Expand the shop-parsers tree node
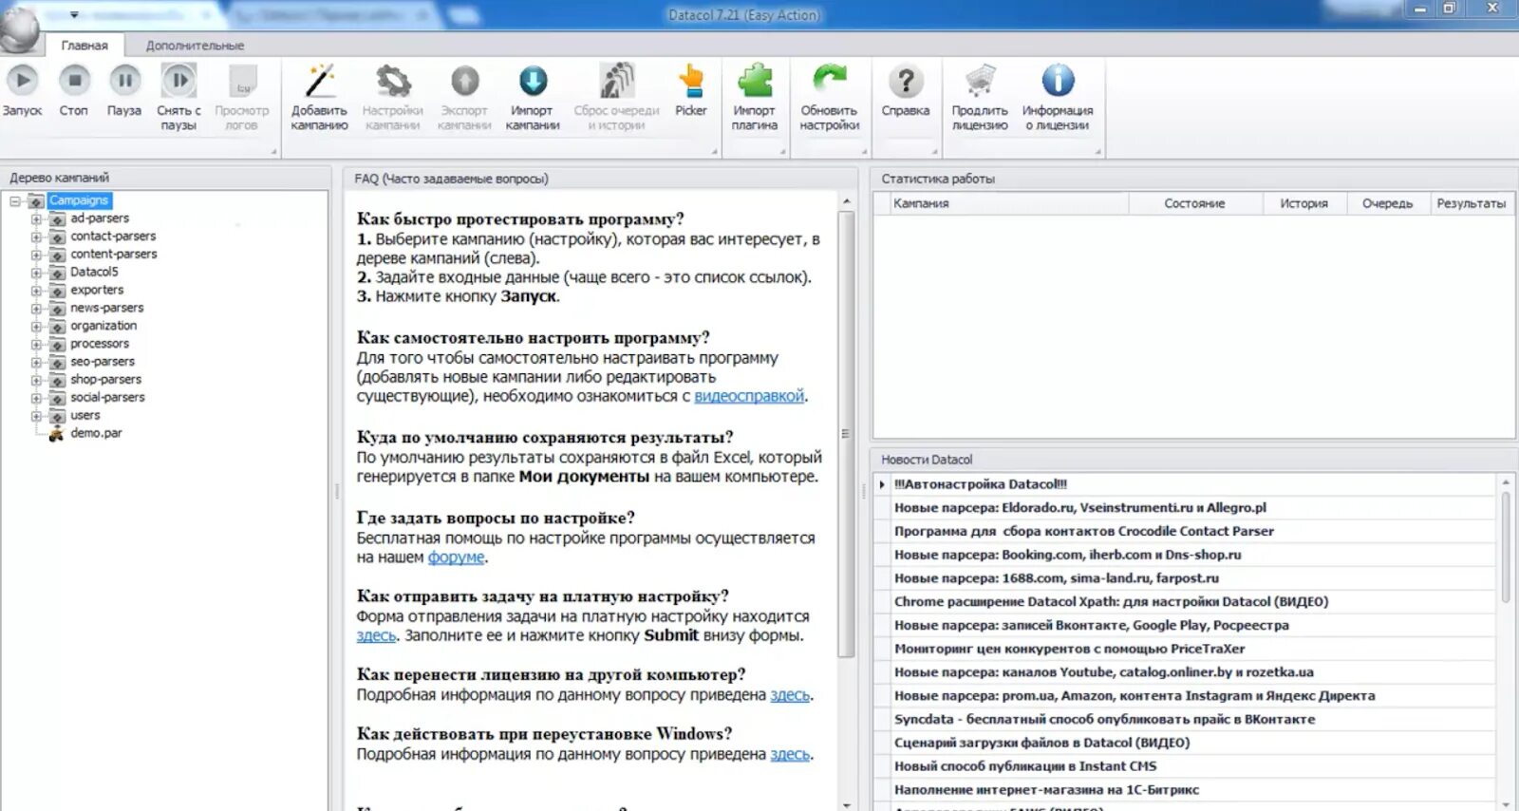The width and height of the screenshot is (1519, 811). 36,380
